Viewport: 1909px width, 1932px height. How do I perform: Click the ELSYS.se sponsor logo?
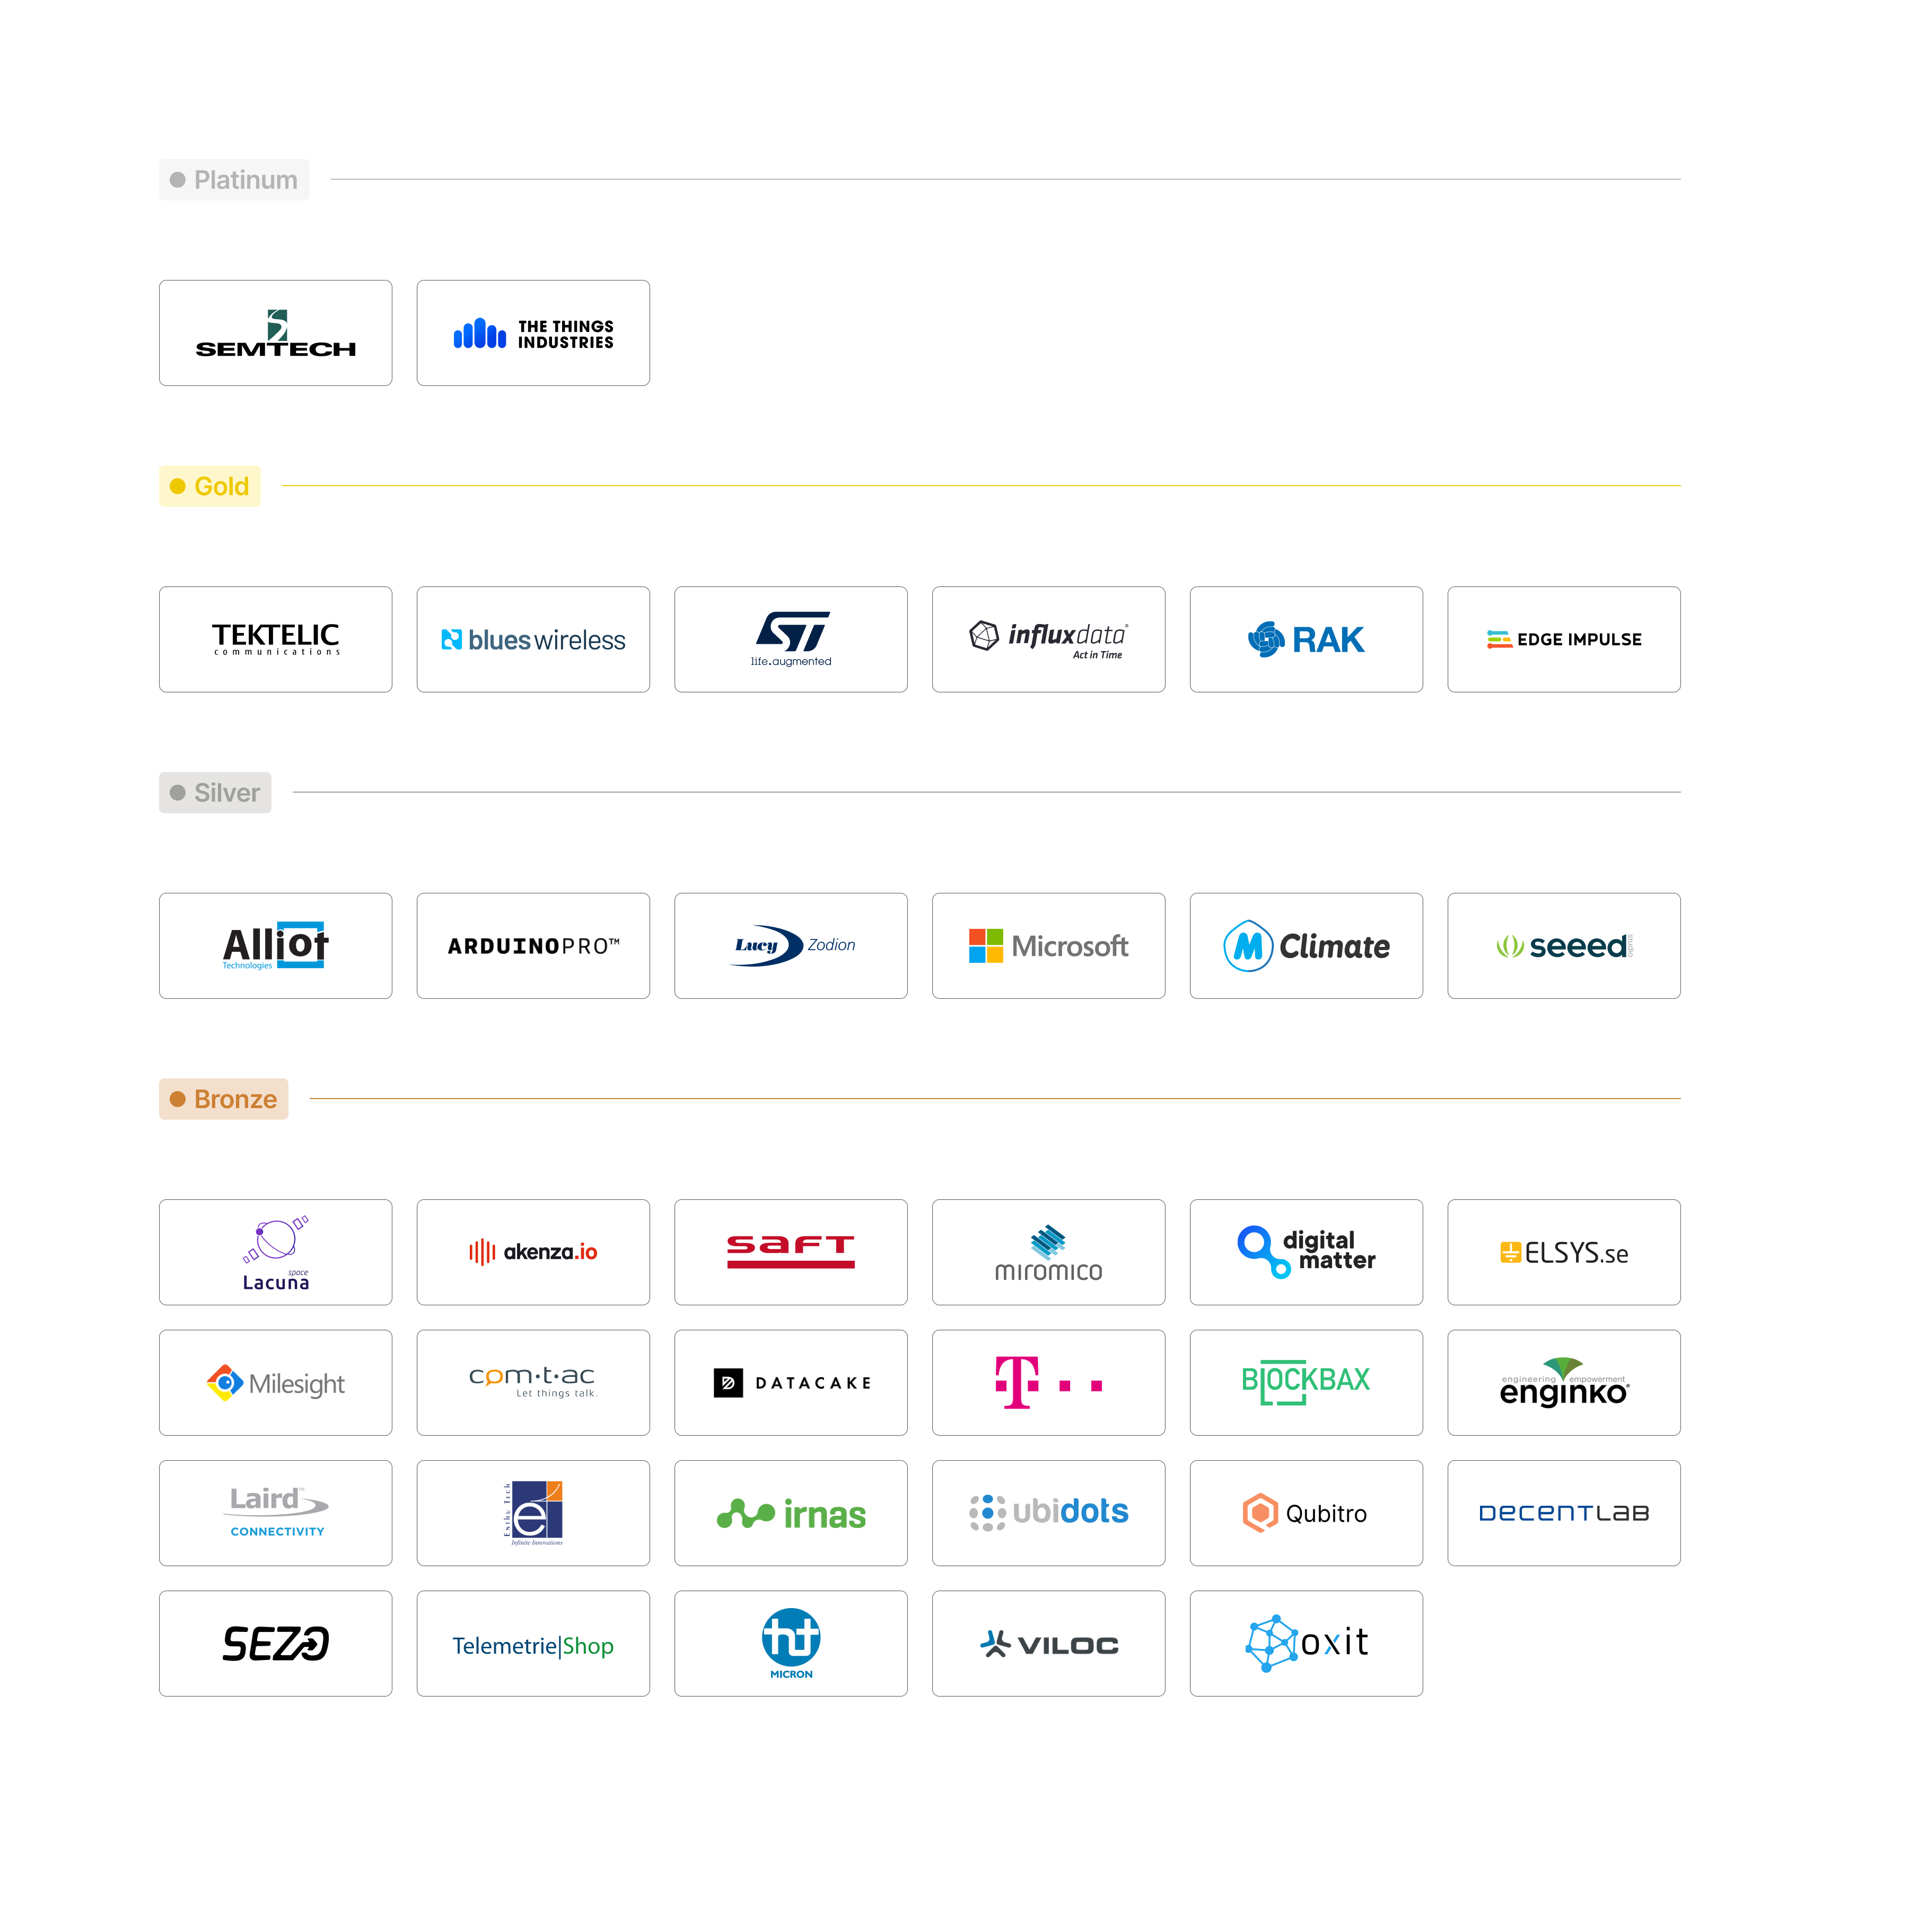(x=1564, y=1252)
